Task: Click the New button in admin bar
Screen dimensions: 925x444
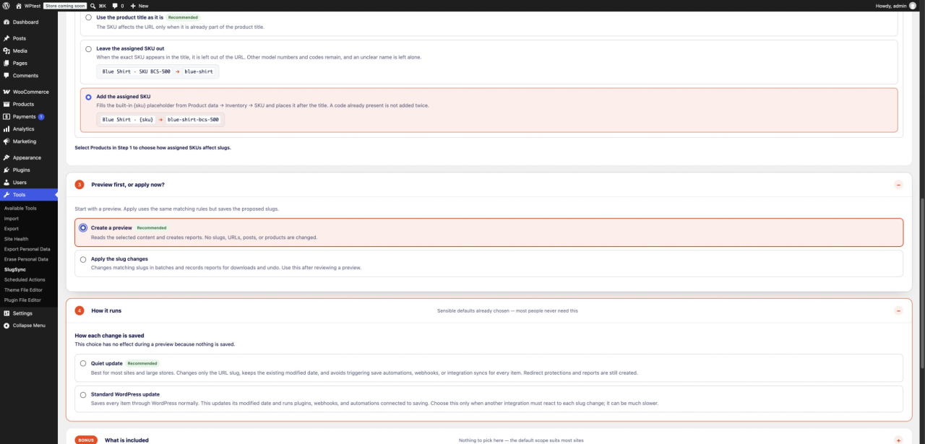Action: click(x=139, y=5)
